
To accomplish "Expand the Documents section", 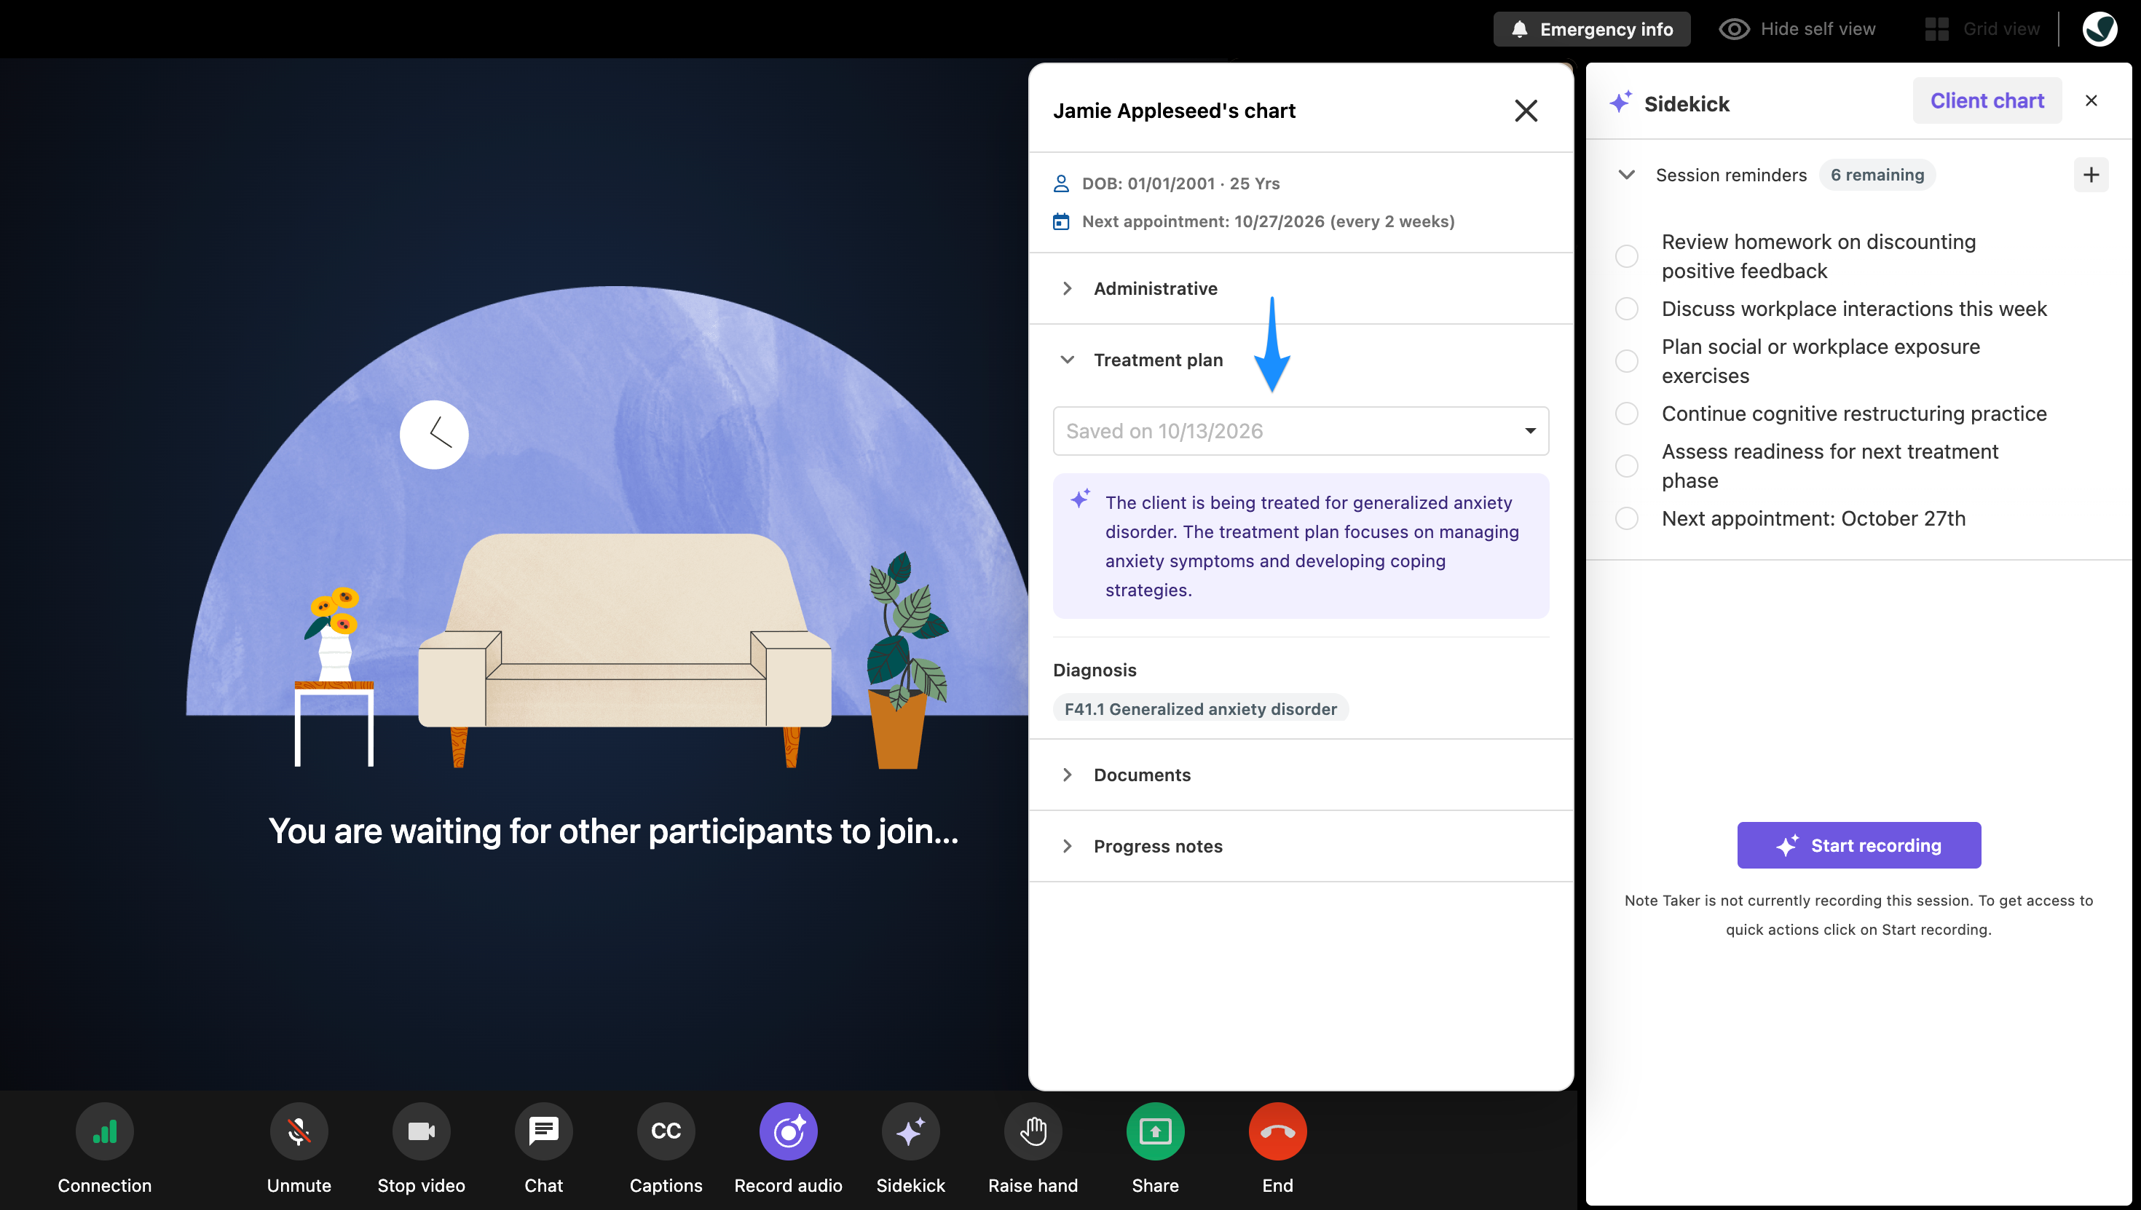I will [x=1301, y=775].
